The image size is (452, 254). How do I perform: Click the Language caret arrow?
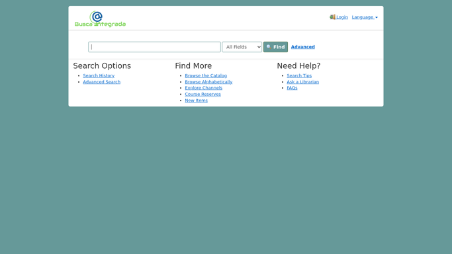[377, 18]
